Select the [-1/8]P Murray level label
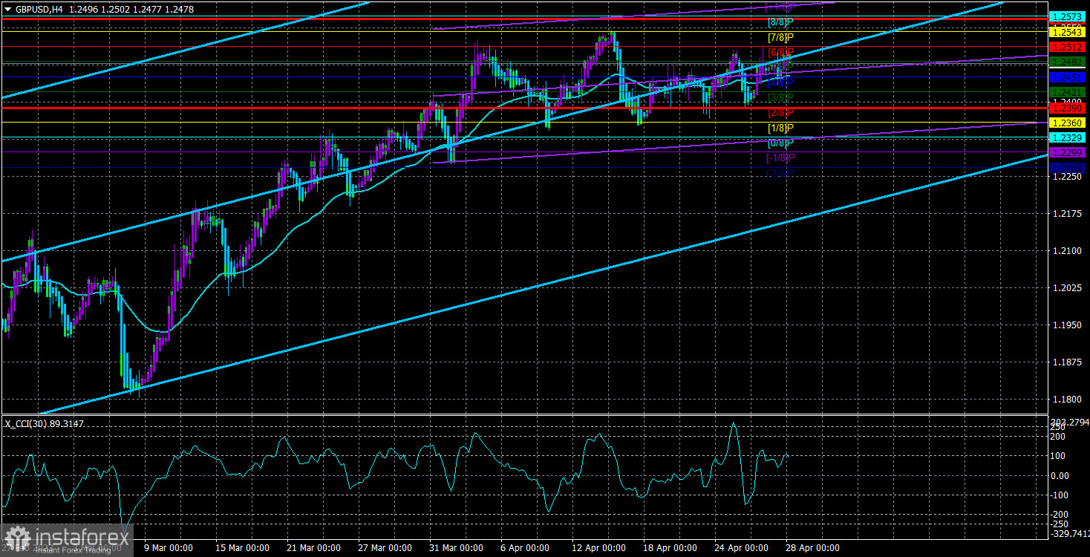The width and height of the screenshot is (1090, 557). [x=780, y=157]
